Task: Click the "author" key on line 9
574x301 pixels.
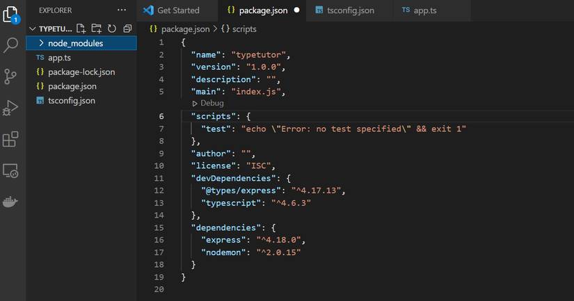Action: 211,154
